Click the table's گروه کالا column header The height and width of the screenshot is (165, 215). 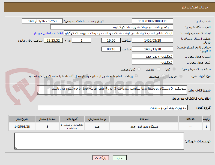(72, 119)
